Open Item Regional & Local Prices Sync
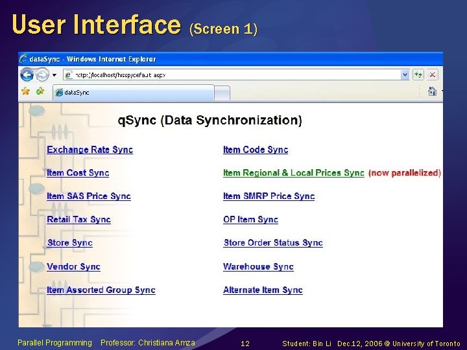Image resolution: width=467 pixels, height=350 pixels. tap(294, 173)
